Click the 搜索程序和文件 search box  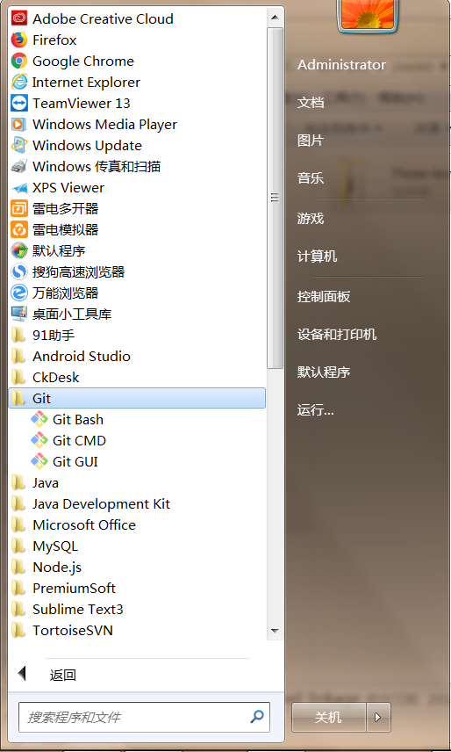pyautogui.click(x=144, y=717)
